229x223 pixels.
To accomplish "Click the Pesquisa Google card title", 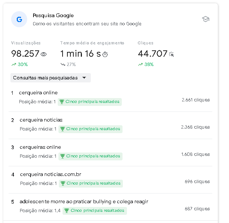I will [53, 16].
